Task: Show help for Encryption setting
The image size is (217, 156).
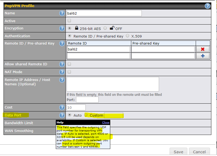Action: (x=62, y=28)
